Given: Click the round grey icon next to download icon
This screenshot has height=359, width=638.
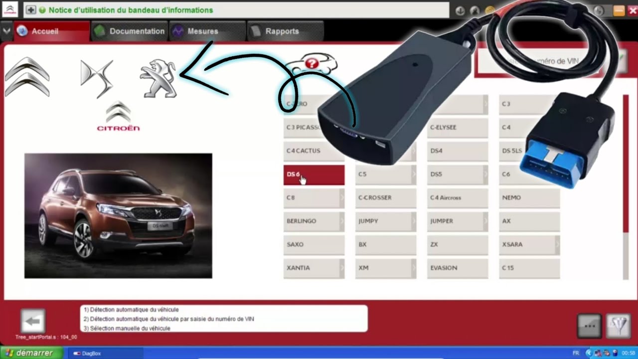Looking at the screenshot, I should (475, 10).
